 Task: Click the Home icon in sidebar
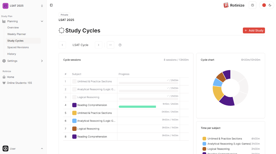(x=4, y=77)
